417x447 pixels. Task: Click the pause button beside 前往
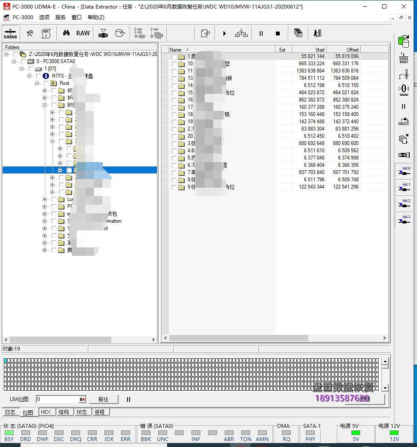pyautogui.click(x=128, y=399)
